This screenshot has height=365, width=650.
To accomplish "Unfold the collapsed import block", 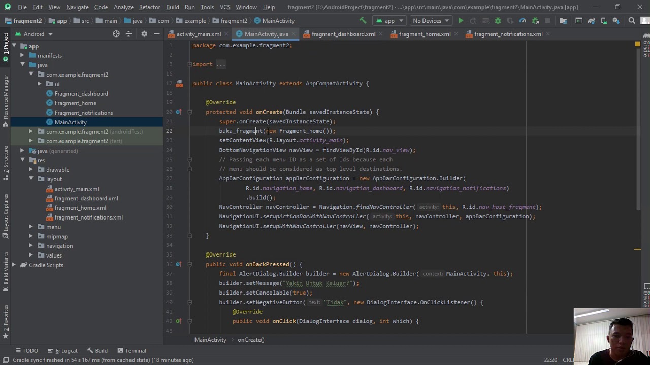I will click(189, 64).
